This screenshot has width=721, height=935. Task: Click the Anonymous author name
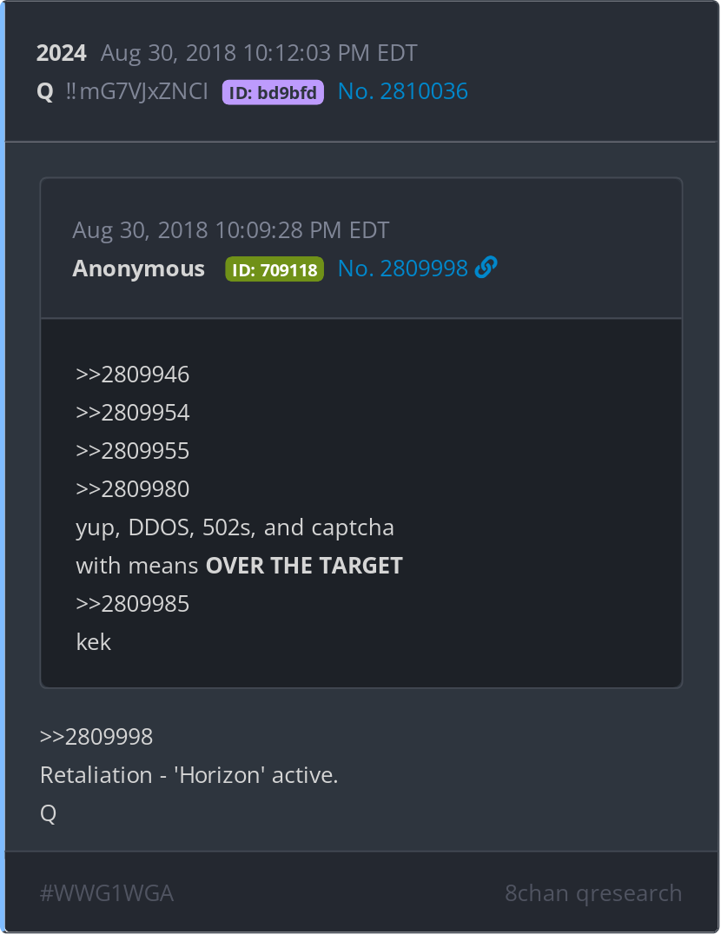138,269
